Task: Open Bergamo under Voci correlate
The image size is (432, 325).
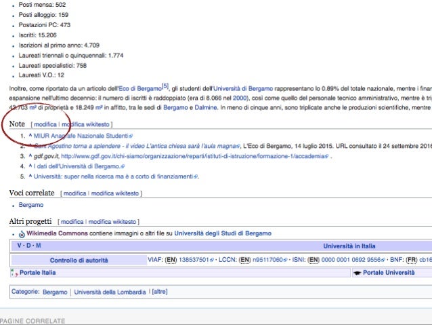Action: point(31,205)
